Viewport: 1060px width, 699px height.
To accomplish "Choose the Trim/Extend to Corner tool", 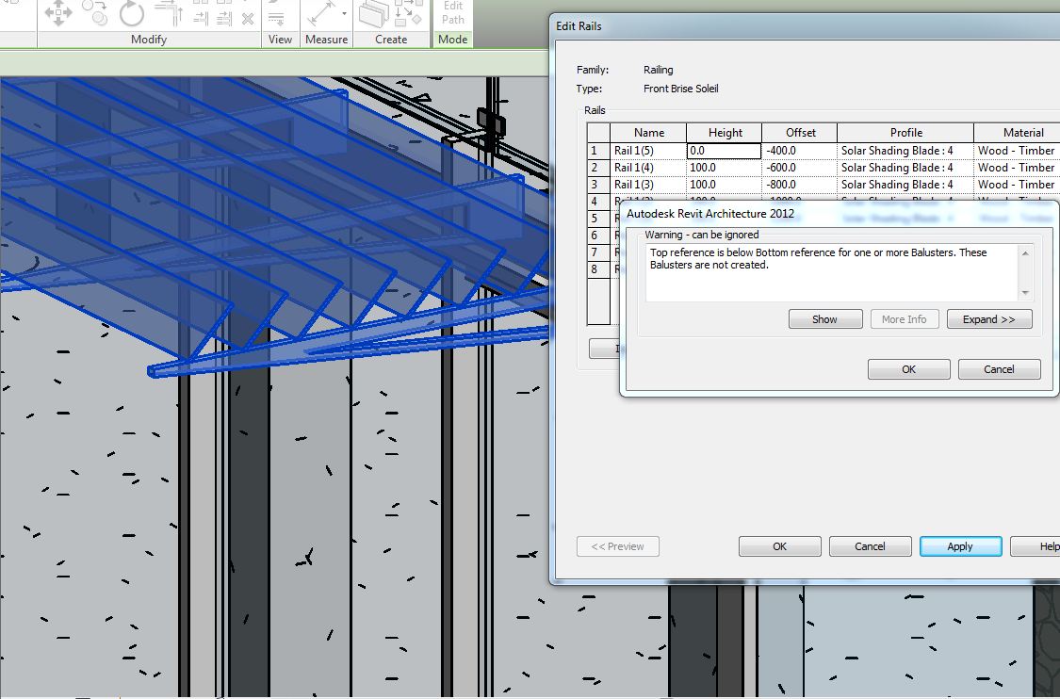I will [168, 12].
